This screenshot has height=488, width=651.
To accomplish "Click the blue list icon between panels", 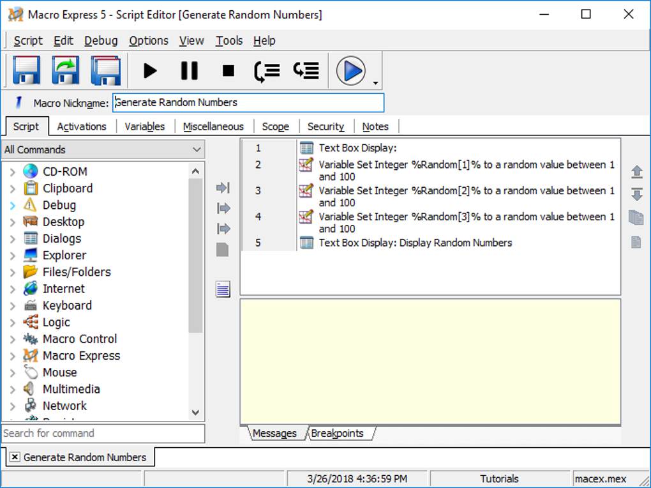I will 223,289.
